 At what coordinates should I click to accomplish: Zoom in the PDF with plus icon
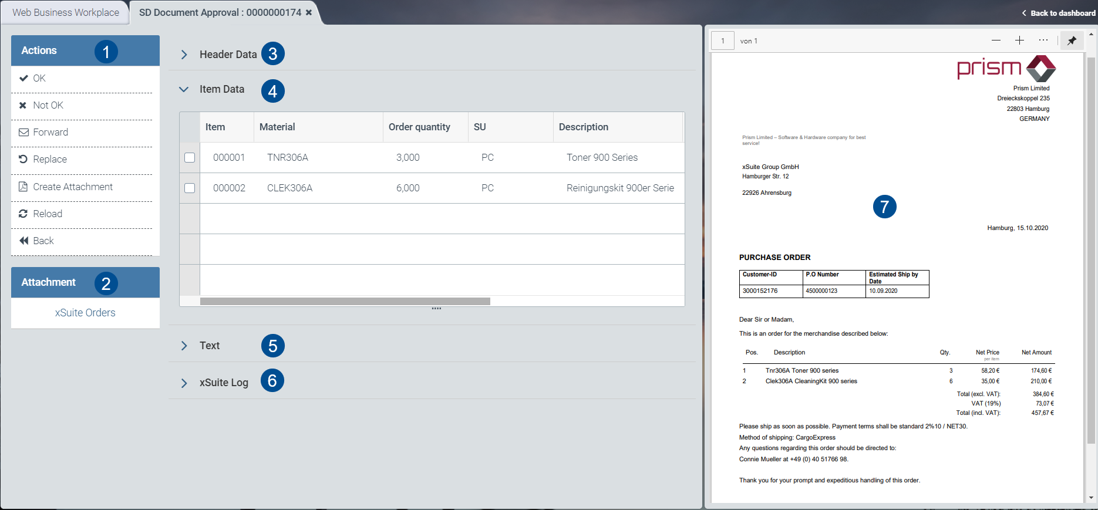click(1019, 40)
